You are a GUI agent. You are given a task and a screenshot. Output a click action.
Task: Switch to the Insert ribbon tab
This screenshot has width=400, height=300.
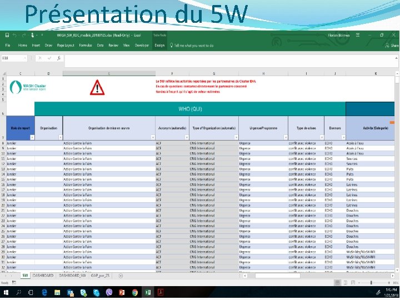click(x=36, y=46)
